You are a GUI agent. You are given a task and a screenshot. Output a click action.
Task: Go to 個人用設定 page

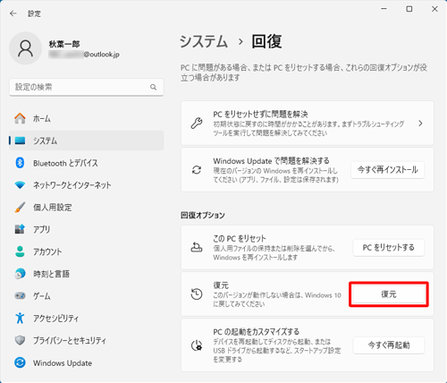click(x=87, y=208)
